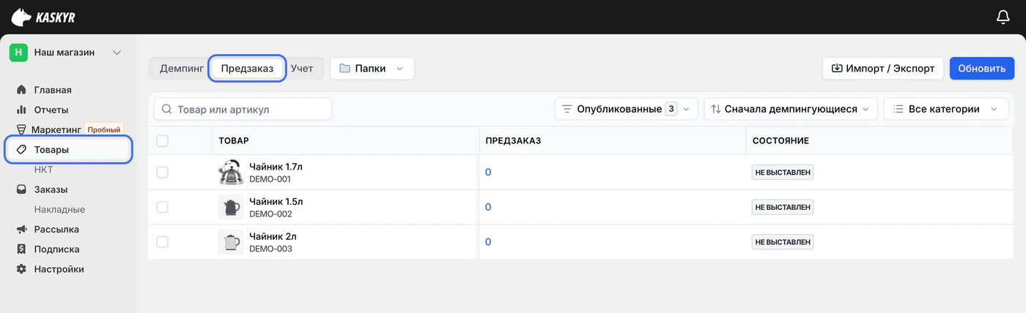The image size is (1026, 313).
Task: Click preorder value 0 for Чайник 1.5л
Action: tap(488, 207)
